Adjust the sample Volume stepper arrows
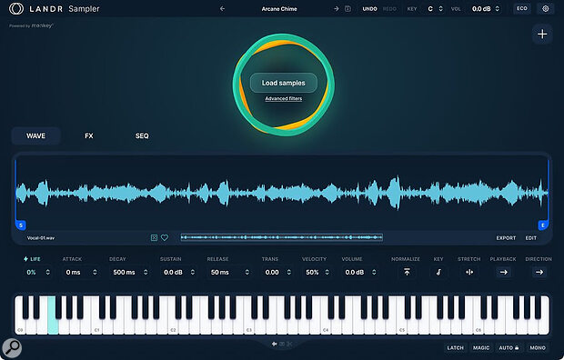This screenshot has width=564, height=360. pos(374,272)
